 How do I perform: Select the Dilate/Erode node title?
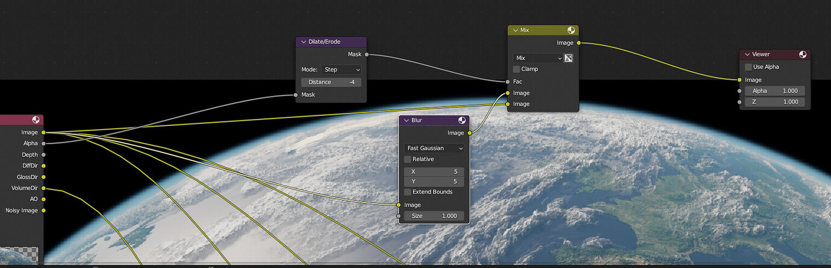tap(325, 42)
